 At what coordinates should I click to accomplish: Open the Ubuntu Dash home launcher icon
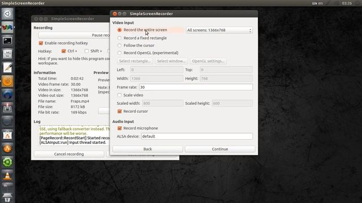[x=7, y=14]
